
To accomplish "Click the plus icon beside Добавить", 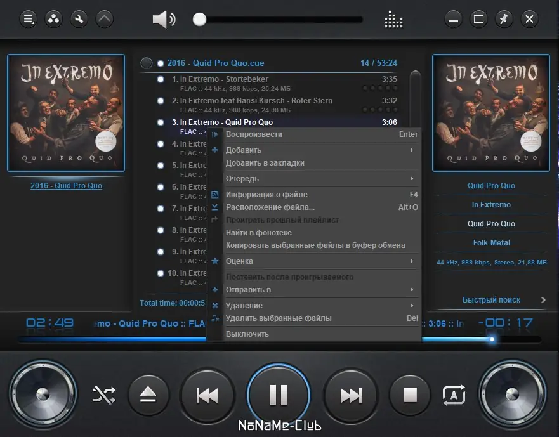I will point(214,150).
